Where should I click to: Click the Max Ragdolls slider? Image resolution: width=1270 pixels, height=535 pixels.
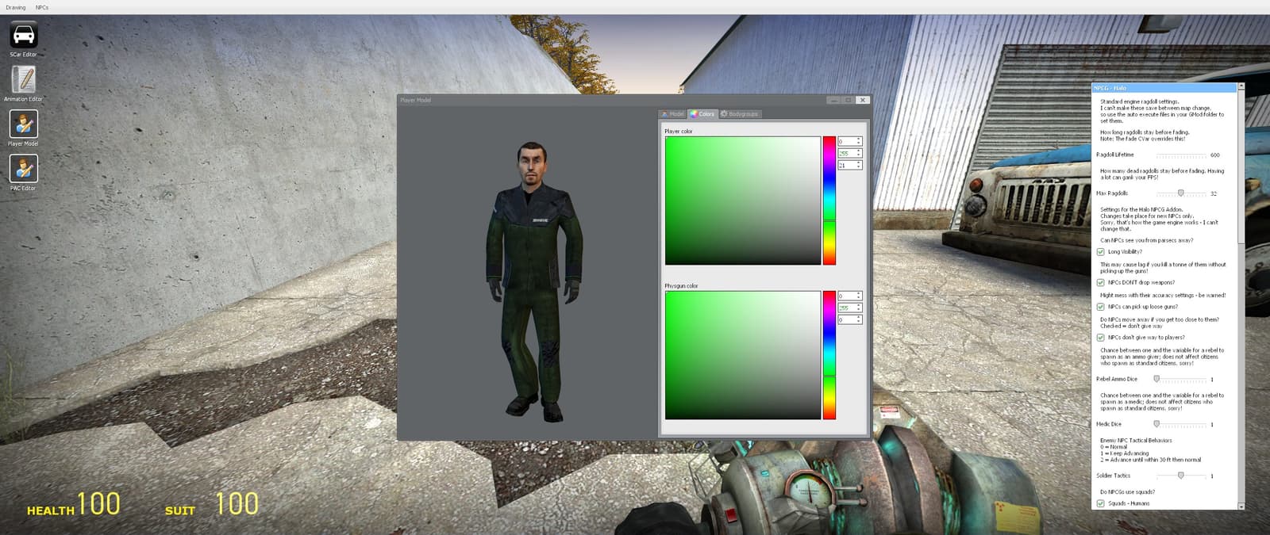(x=1181, y=193)
